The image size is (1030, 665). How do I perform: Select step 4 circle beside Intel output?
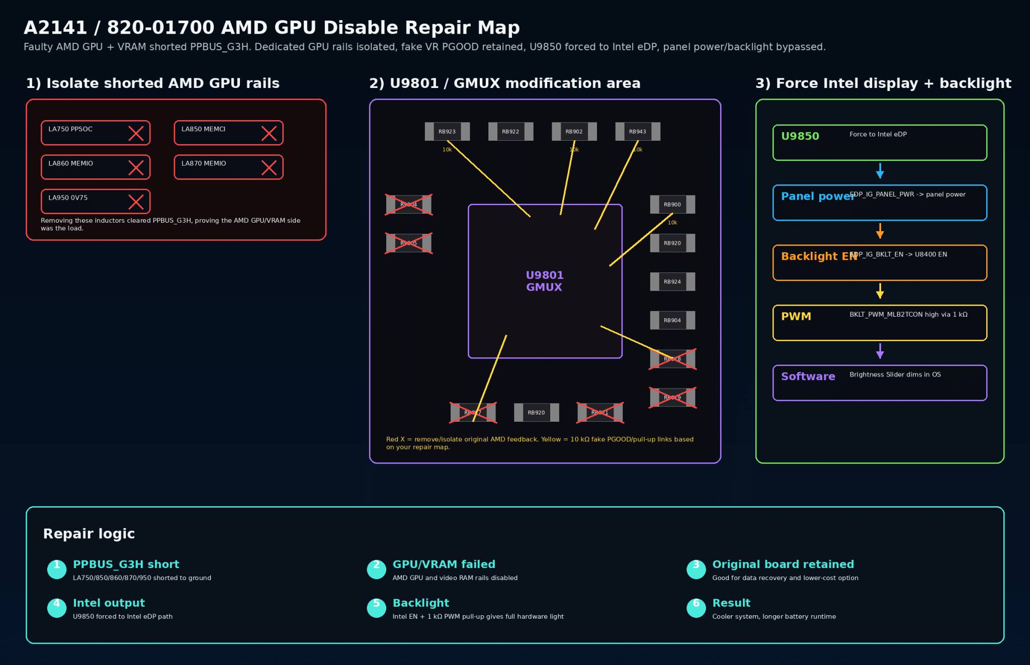(57, 608)
